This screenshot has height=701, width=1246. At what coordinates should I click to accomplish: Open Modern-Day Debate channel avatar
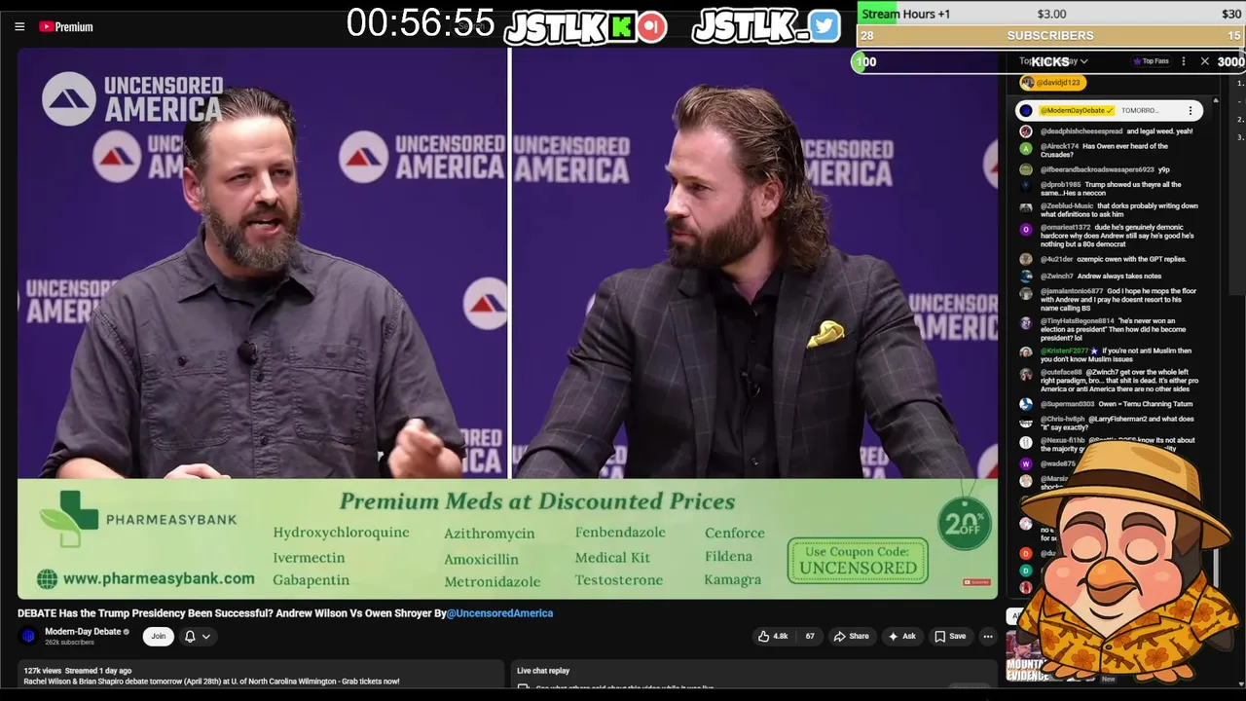click(x=28, y=636)
